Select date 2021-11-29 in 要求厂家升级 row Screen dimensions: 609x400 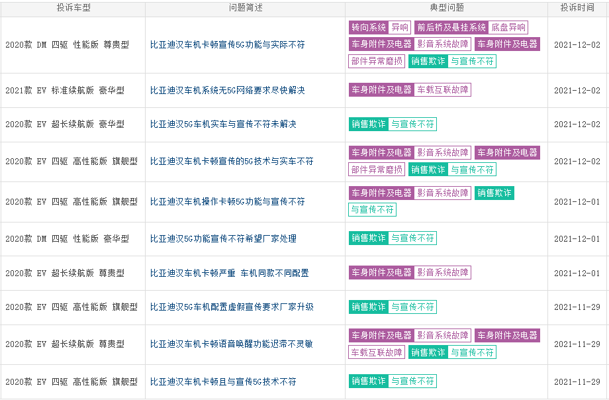point(577,307)
